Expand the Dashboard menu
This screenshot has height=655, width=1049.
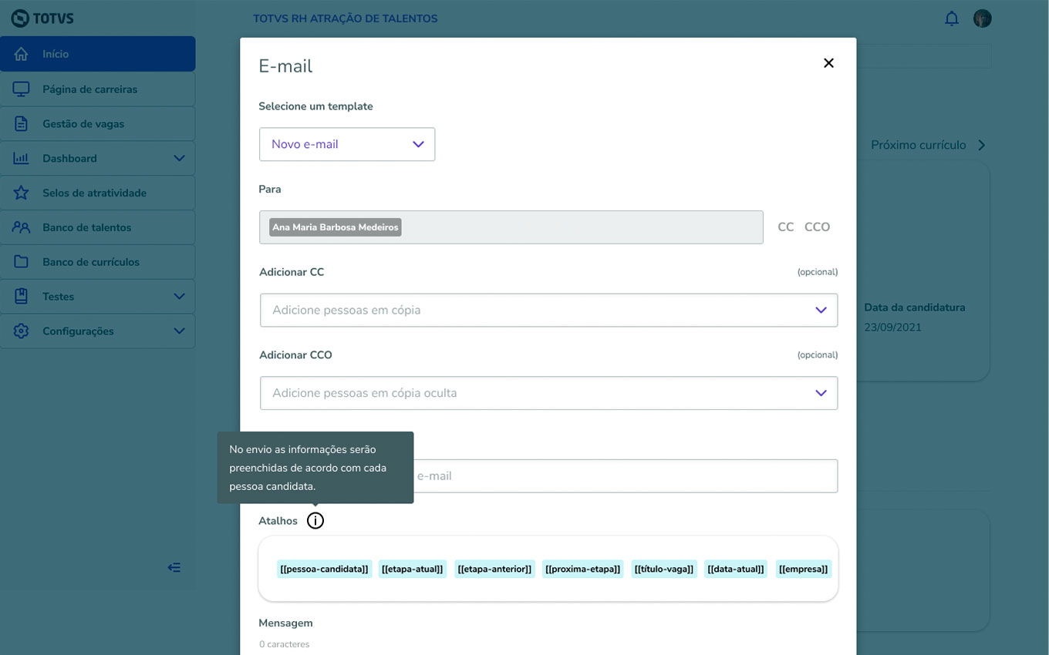tap(179, 158)
